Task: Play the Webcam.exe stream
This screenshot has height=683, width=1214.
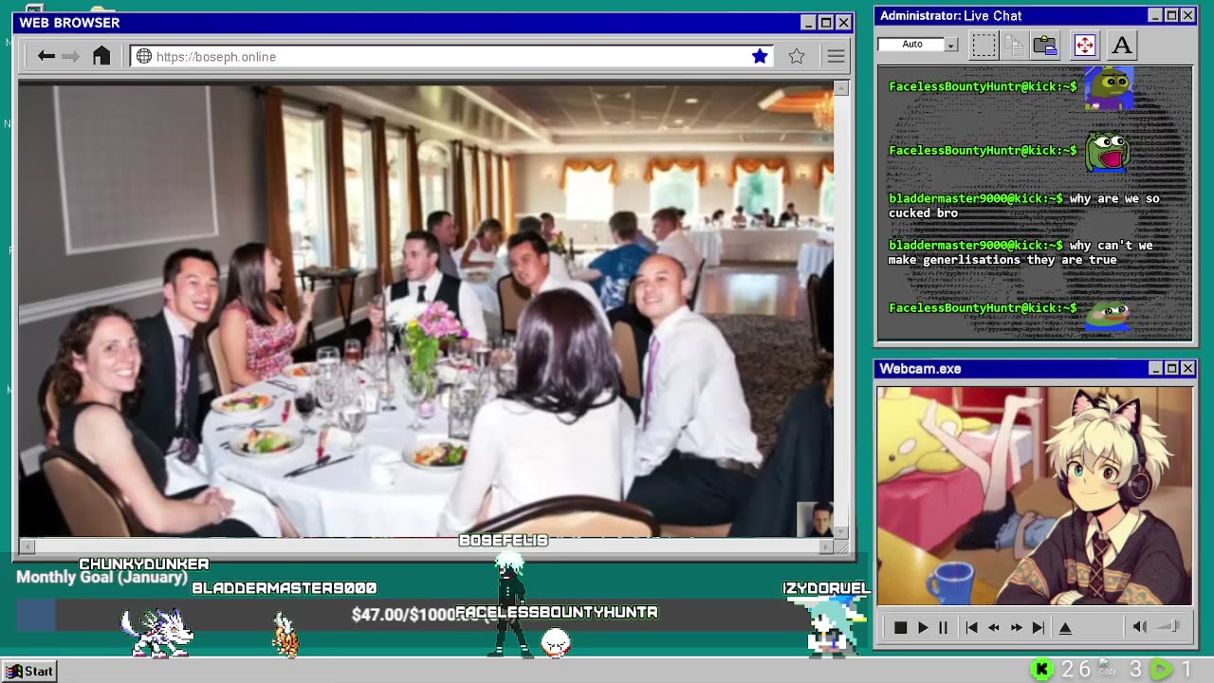Action: click(922, 628)
